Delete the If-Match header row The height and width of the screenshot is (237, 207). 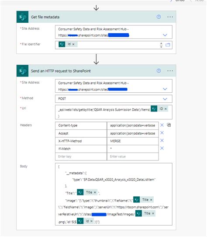click(162, 148)
